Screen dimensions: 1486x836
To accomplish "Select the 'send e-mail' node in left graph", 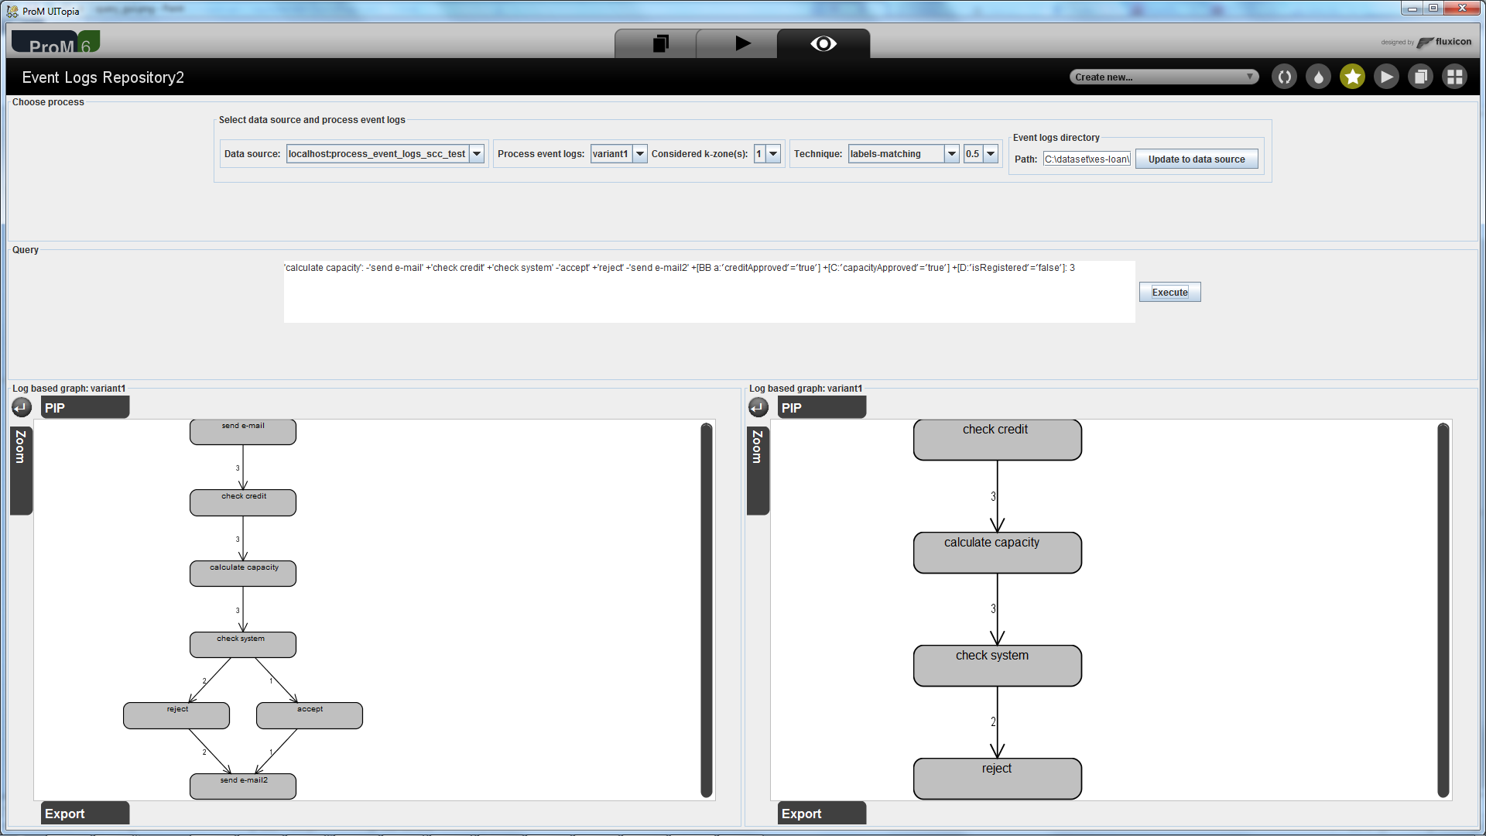I will (243, 432).
